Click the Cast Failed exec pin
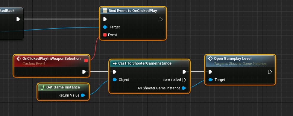The width and height of the screenshot is (293, 116). (184, 80)
